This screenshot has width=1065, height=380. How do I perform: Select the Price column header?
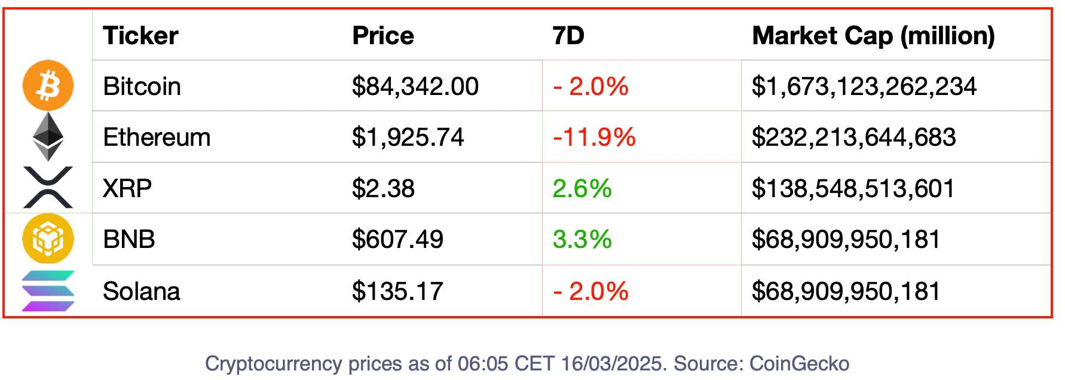383,36
